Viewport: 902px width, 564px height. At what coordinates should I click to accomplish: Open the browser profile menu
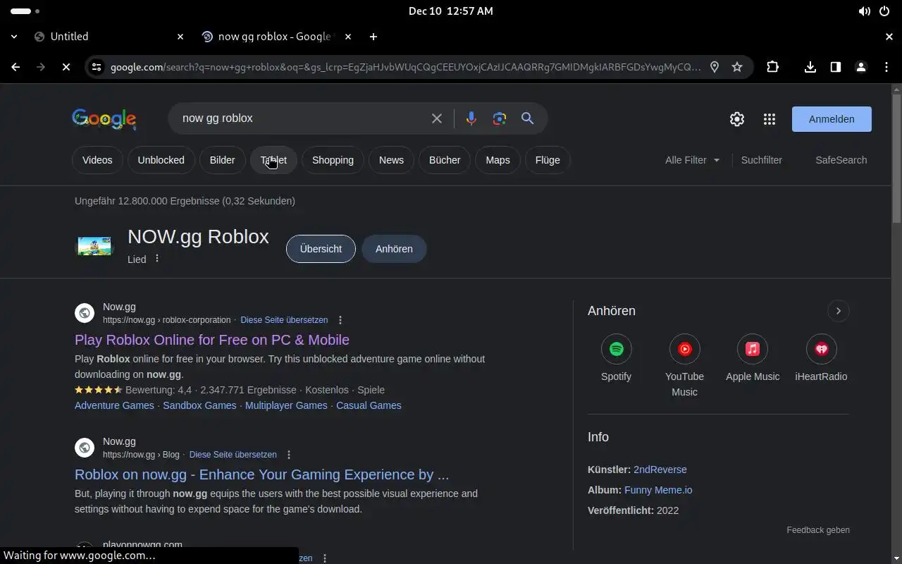click(861, 67)
